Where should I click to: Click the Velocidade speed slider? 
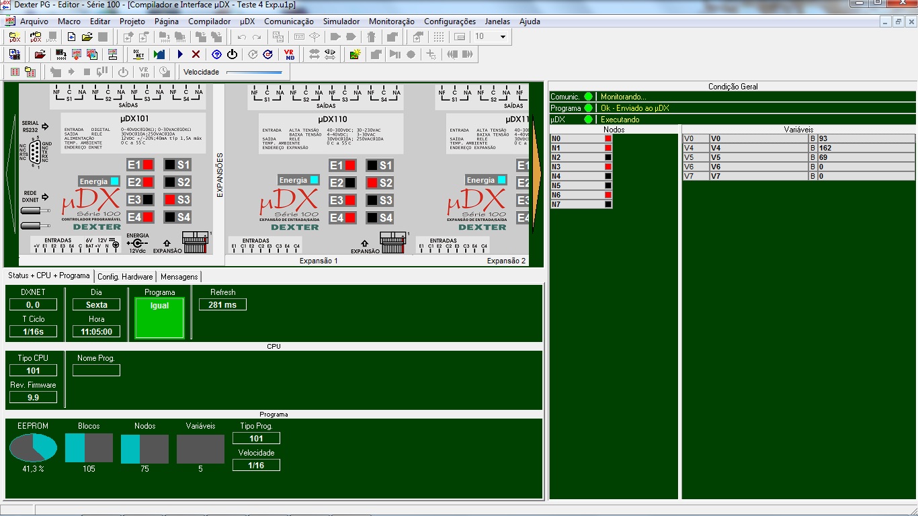(x=255, y=72)
